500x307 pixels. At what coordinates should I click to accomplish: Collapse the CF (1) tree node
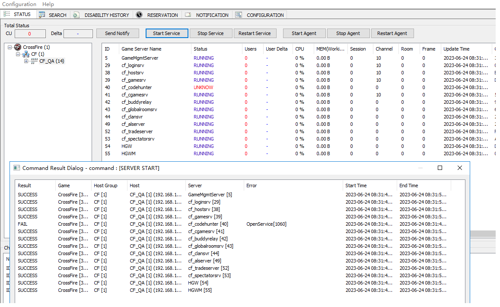(18, 54)
